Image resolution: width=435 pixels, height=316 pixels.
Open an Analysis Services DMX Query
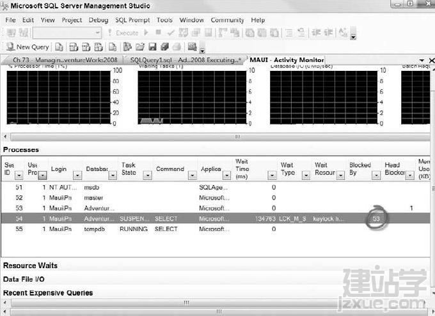point(86,47)
